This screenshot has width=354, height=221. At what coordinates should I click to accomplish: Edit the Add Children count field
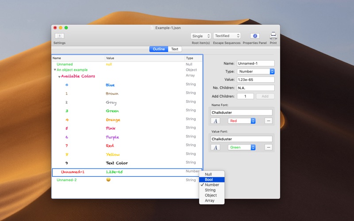click(x=246, y=96)
